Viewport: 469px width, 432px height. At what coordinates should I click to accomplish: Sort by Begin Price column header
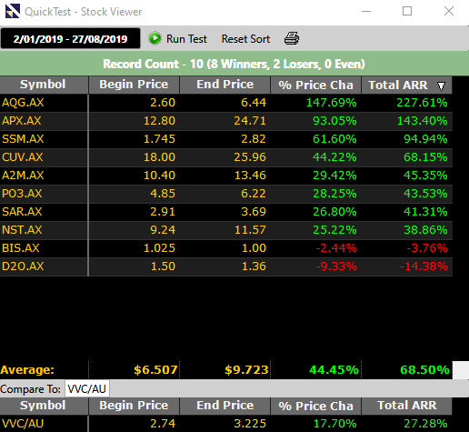point(134,85)
